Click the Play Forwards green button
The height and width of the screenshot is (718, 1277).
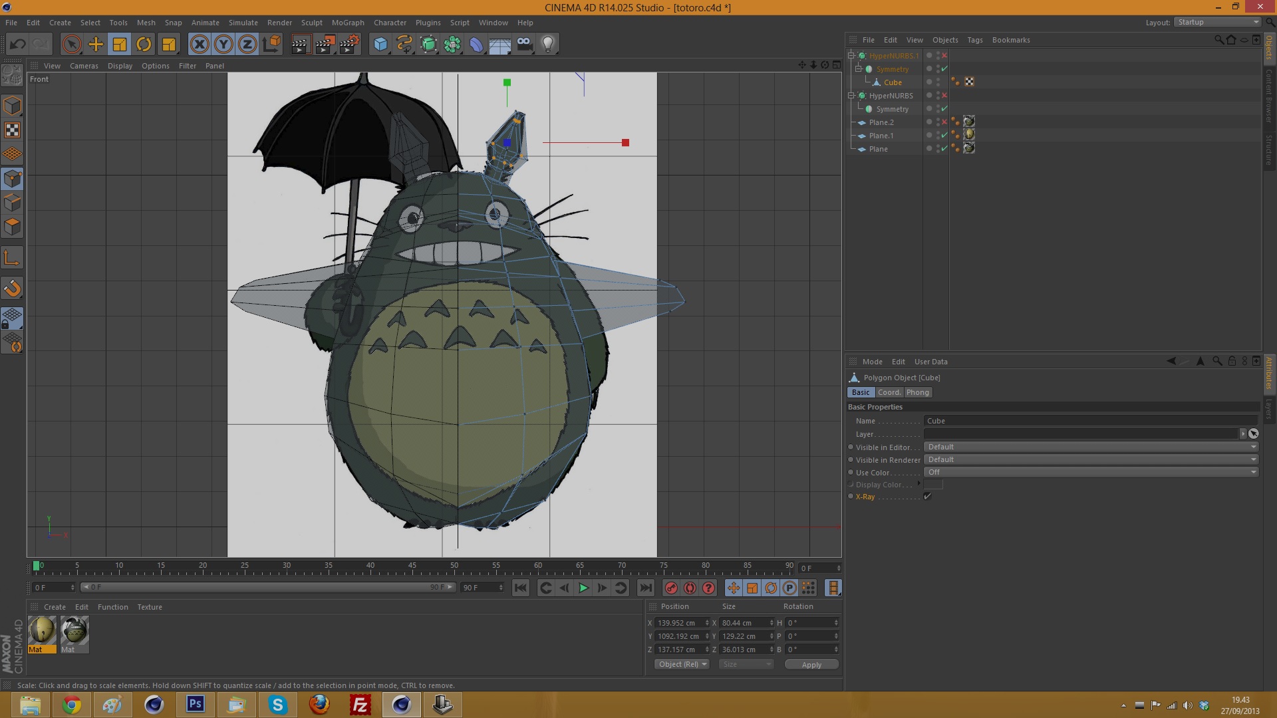click(583, 588)
